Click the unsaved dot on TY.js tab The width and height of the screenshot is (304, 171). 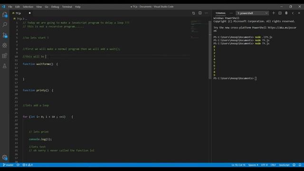[x=29, y=13]
